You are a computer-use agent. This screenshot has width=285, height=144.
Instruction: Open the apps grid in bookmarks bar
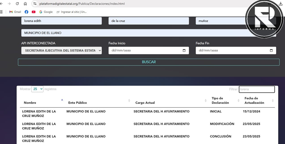(x=2, y=12)
